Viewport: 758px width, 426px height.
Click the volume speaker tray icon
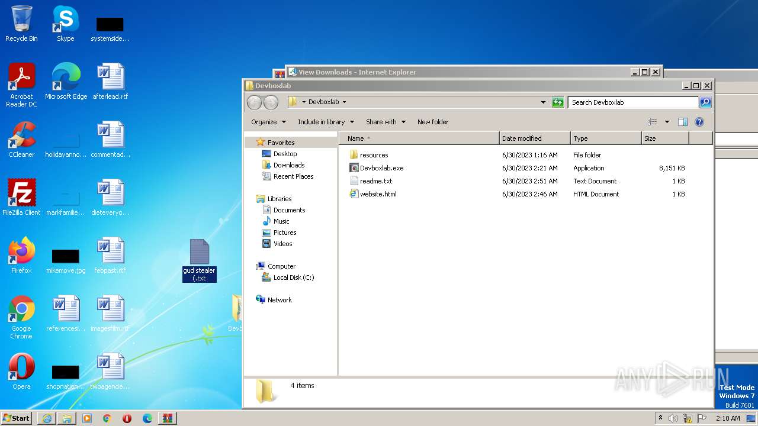tap(673, 418)
